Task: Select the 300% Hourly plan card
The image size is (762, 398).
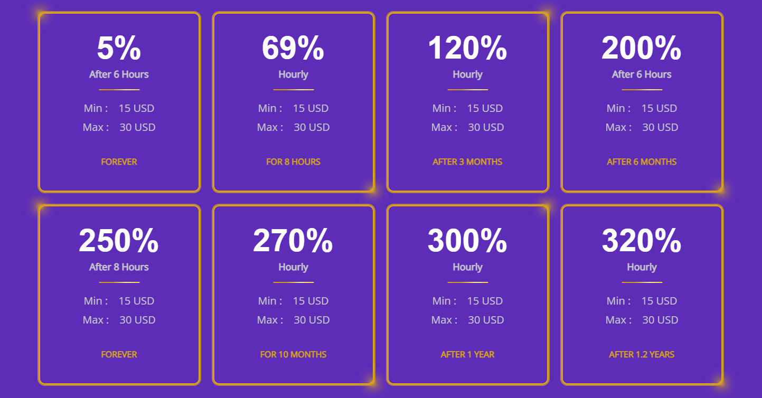Action: pyautogui.click(x=467, y=295)
